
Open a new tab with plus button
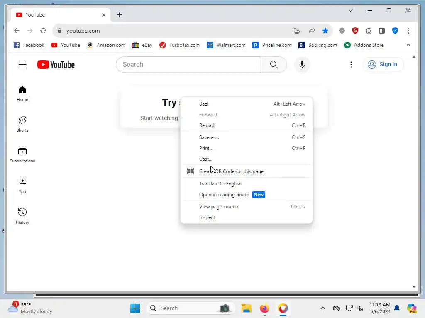pyautogui.click(x=120, y=15)
